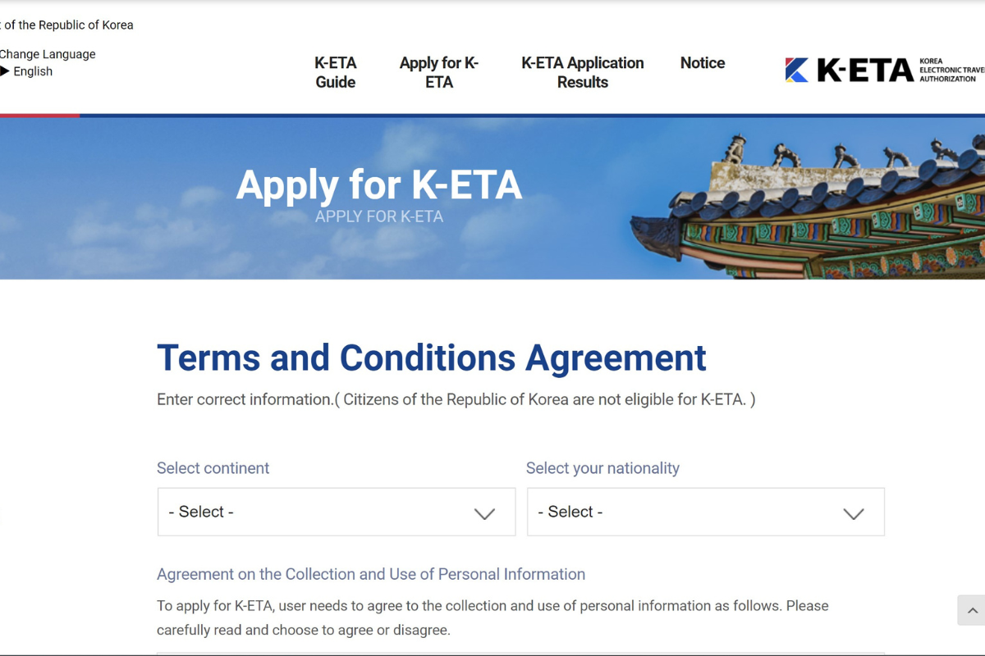Click the chevron in the continent selector
Screen dimensions: 985x656
click(484, 513)
